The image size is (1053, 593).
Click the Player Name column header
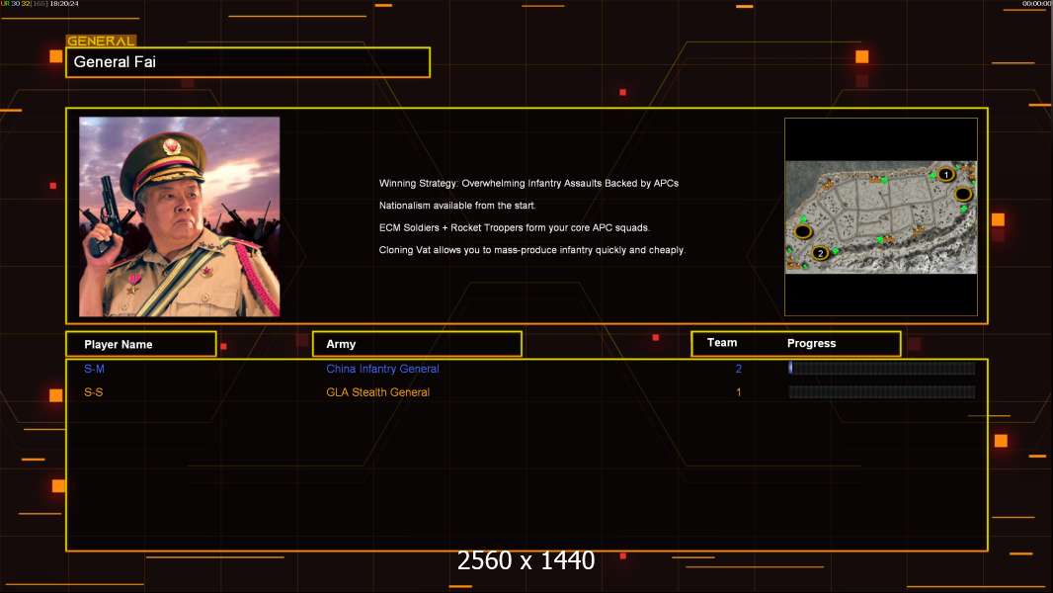coord(141,344)
